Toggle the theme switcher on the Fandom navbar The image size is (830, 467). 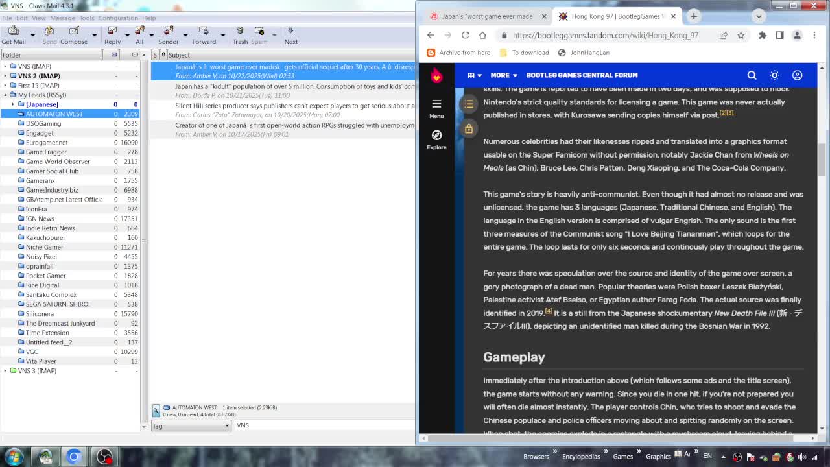pyautogui.click(x=774, y=75)
